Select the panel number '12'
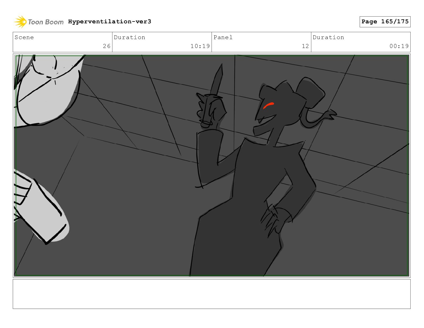 [305, 46]
